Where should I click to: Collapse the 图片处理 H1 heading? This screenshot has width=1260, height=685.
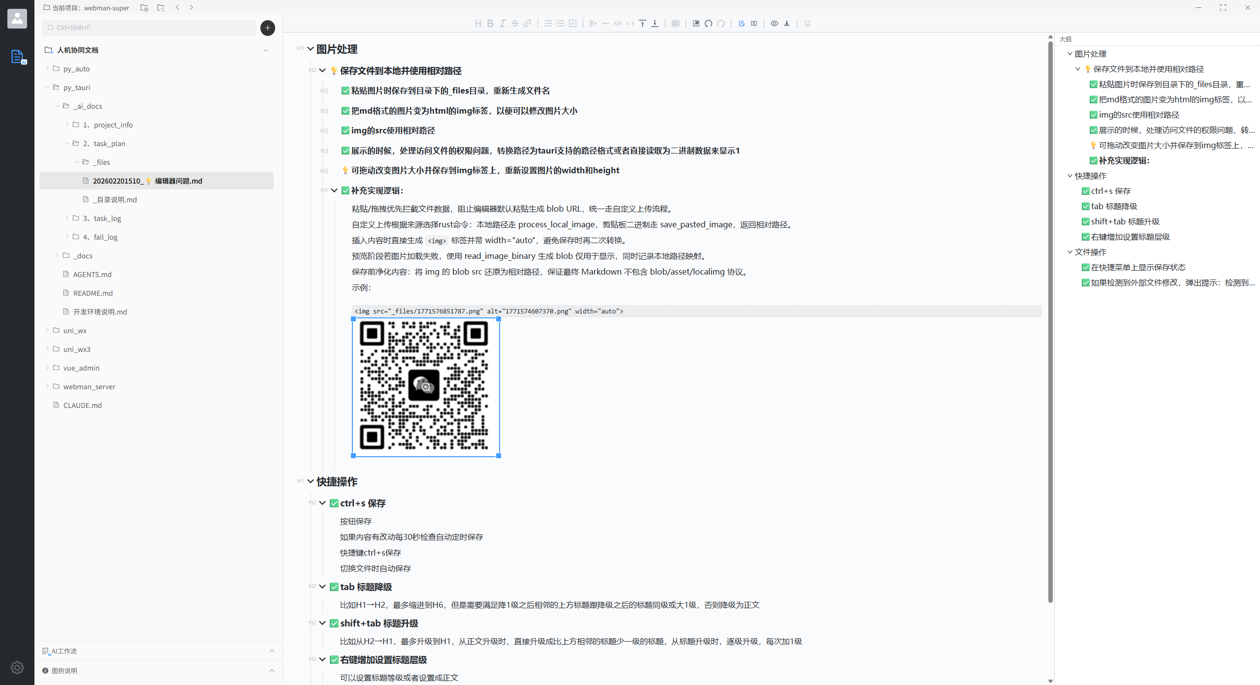point(311,49)
